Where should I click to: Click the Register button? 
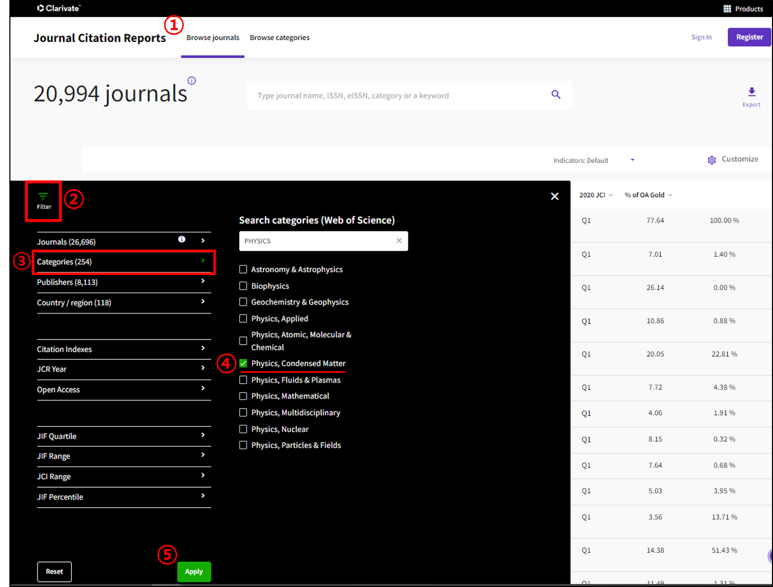[749, 37]
